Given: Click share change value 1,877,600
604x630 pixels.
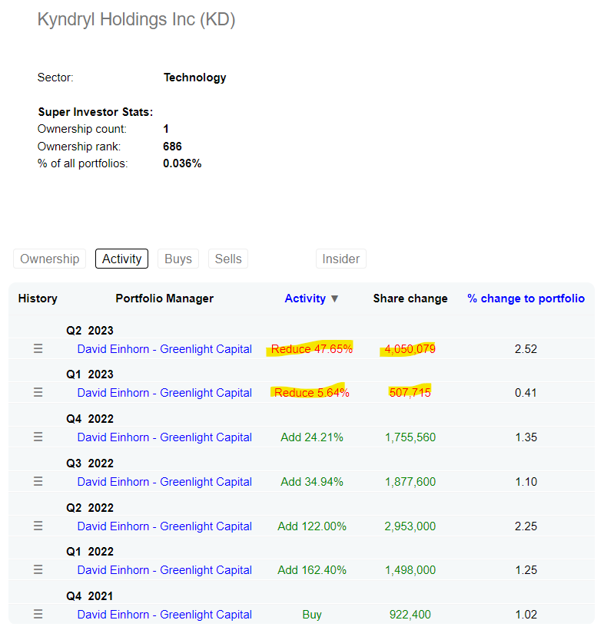Looking at the screenshot, I should tap(410, 482).
